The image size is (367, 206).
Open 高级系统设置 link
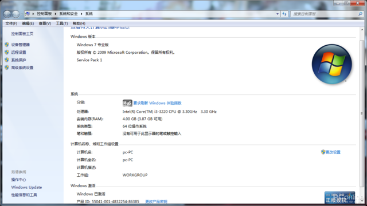click(22, 68)
